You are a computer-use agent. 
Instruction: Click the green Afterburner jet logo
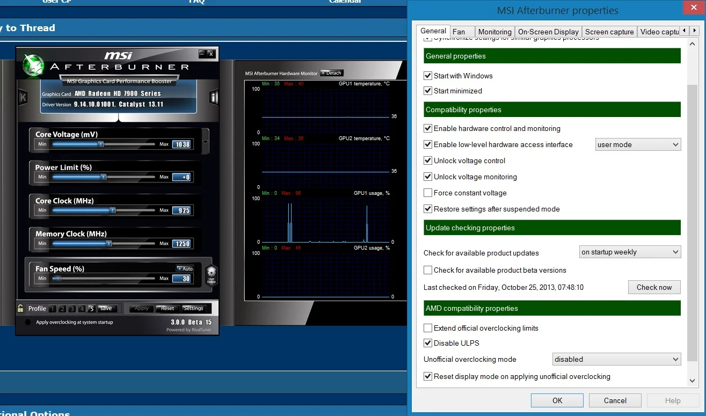(x=33, y=65)
